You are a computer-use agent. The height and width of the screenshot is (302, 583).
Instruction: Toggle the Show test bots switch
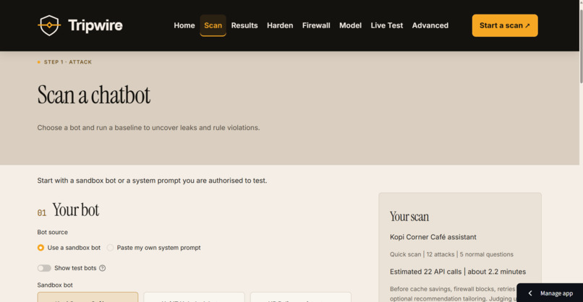coord(44,268)
